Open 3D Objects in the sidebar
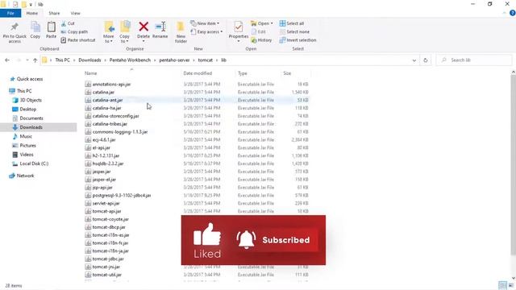Image resolution: width=516 pixels, height=290 pixels. (x=27, y=100)
